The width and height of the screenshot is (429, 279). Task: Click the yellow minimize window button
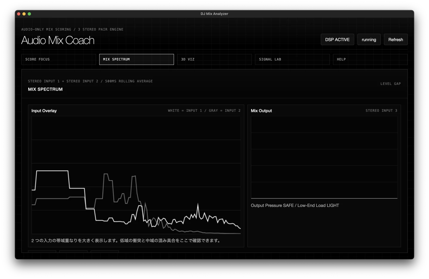pyautogui.click(x=24, y=14)
